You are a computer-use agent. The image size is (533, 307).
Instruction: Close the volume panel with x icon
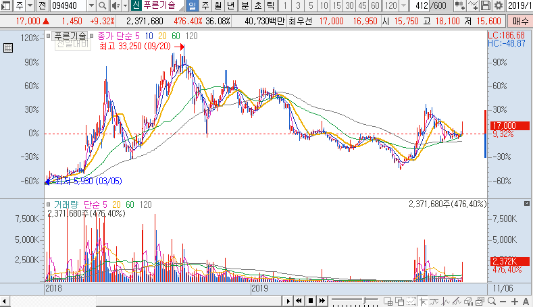(x=527, y=203)
